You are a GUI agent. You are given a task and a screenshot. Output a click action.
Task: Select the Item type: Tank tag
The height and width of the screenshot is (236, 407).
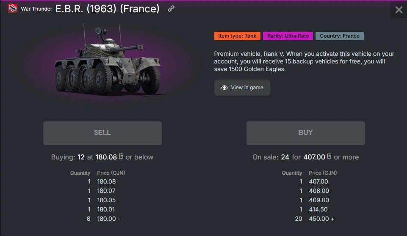click(x=237, y=36)
